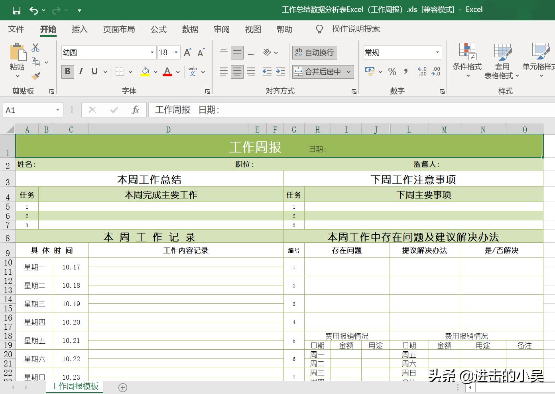
Task: Click the Undo arrow icon
Action: 33,10
